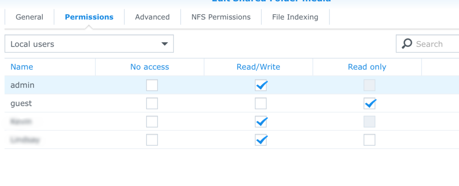459x186 pixels.
Task: Uncheck Read/Write for admin
Action: pos(261,85)
